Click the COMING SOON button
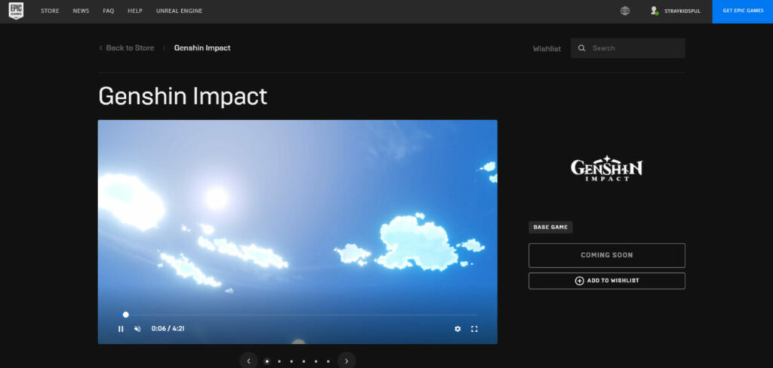Image resolution: width=773 pixels, height=368 pixels. point(607,255)
